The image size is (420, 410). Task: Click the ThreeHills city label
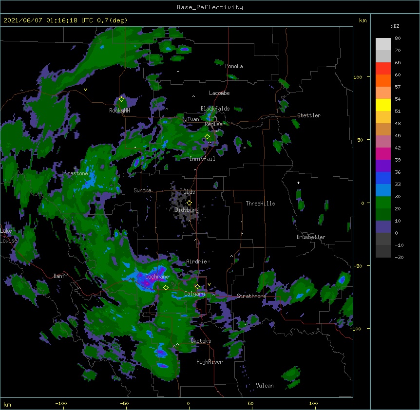[260, 204]
